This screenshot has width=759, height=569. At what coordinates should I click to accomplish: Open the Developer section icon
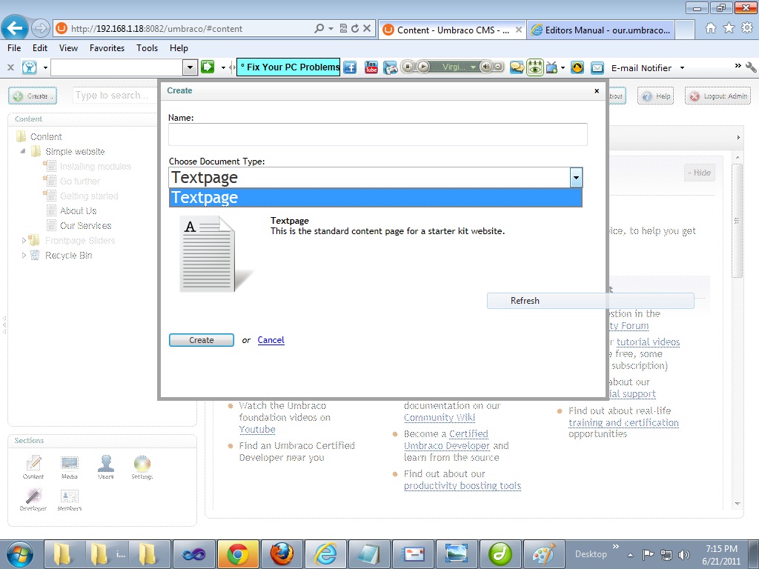click(33, 498)
